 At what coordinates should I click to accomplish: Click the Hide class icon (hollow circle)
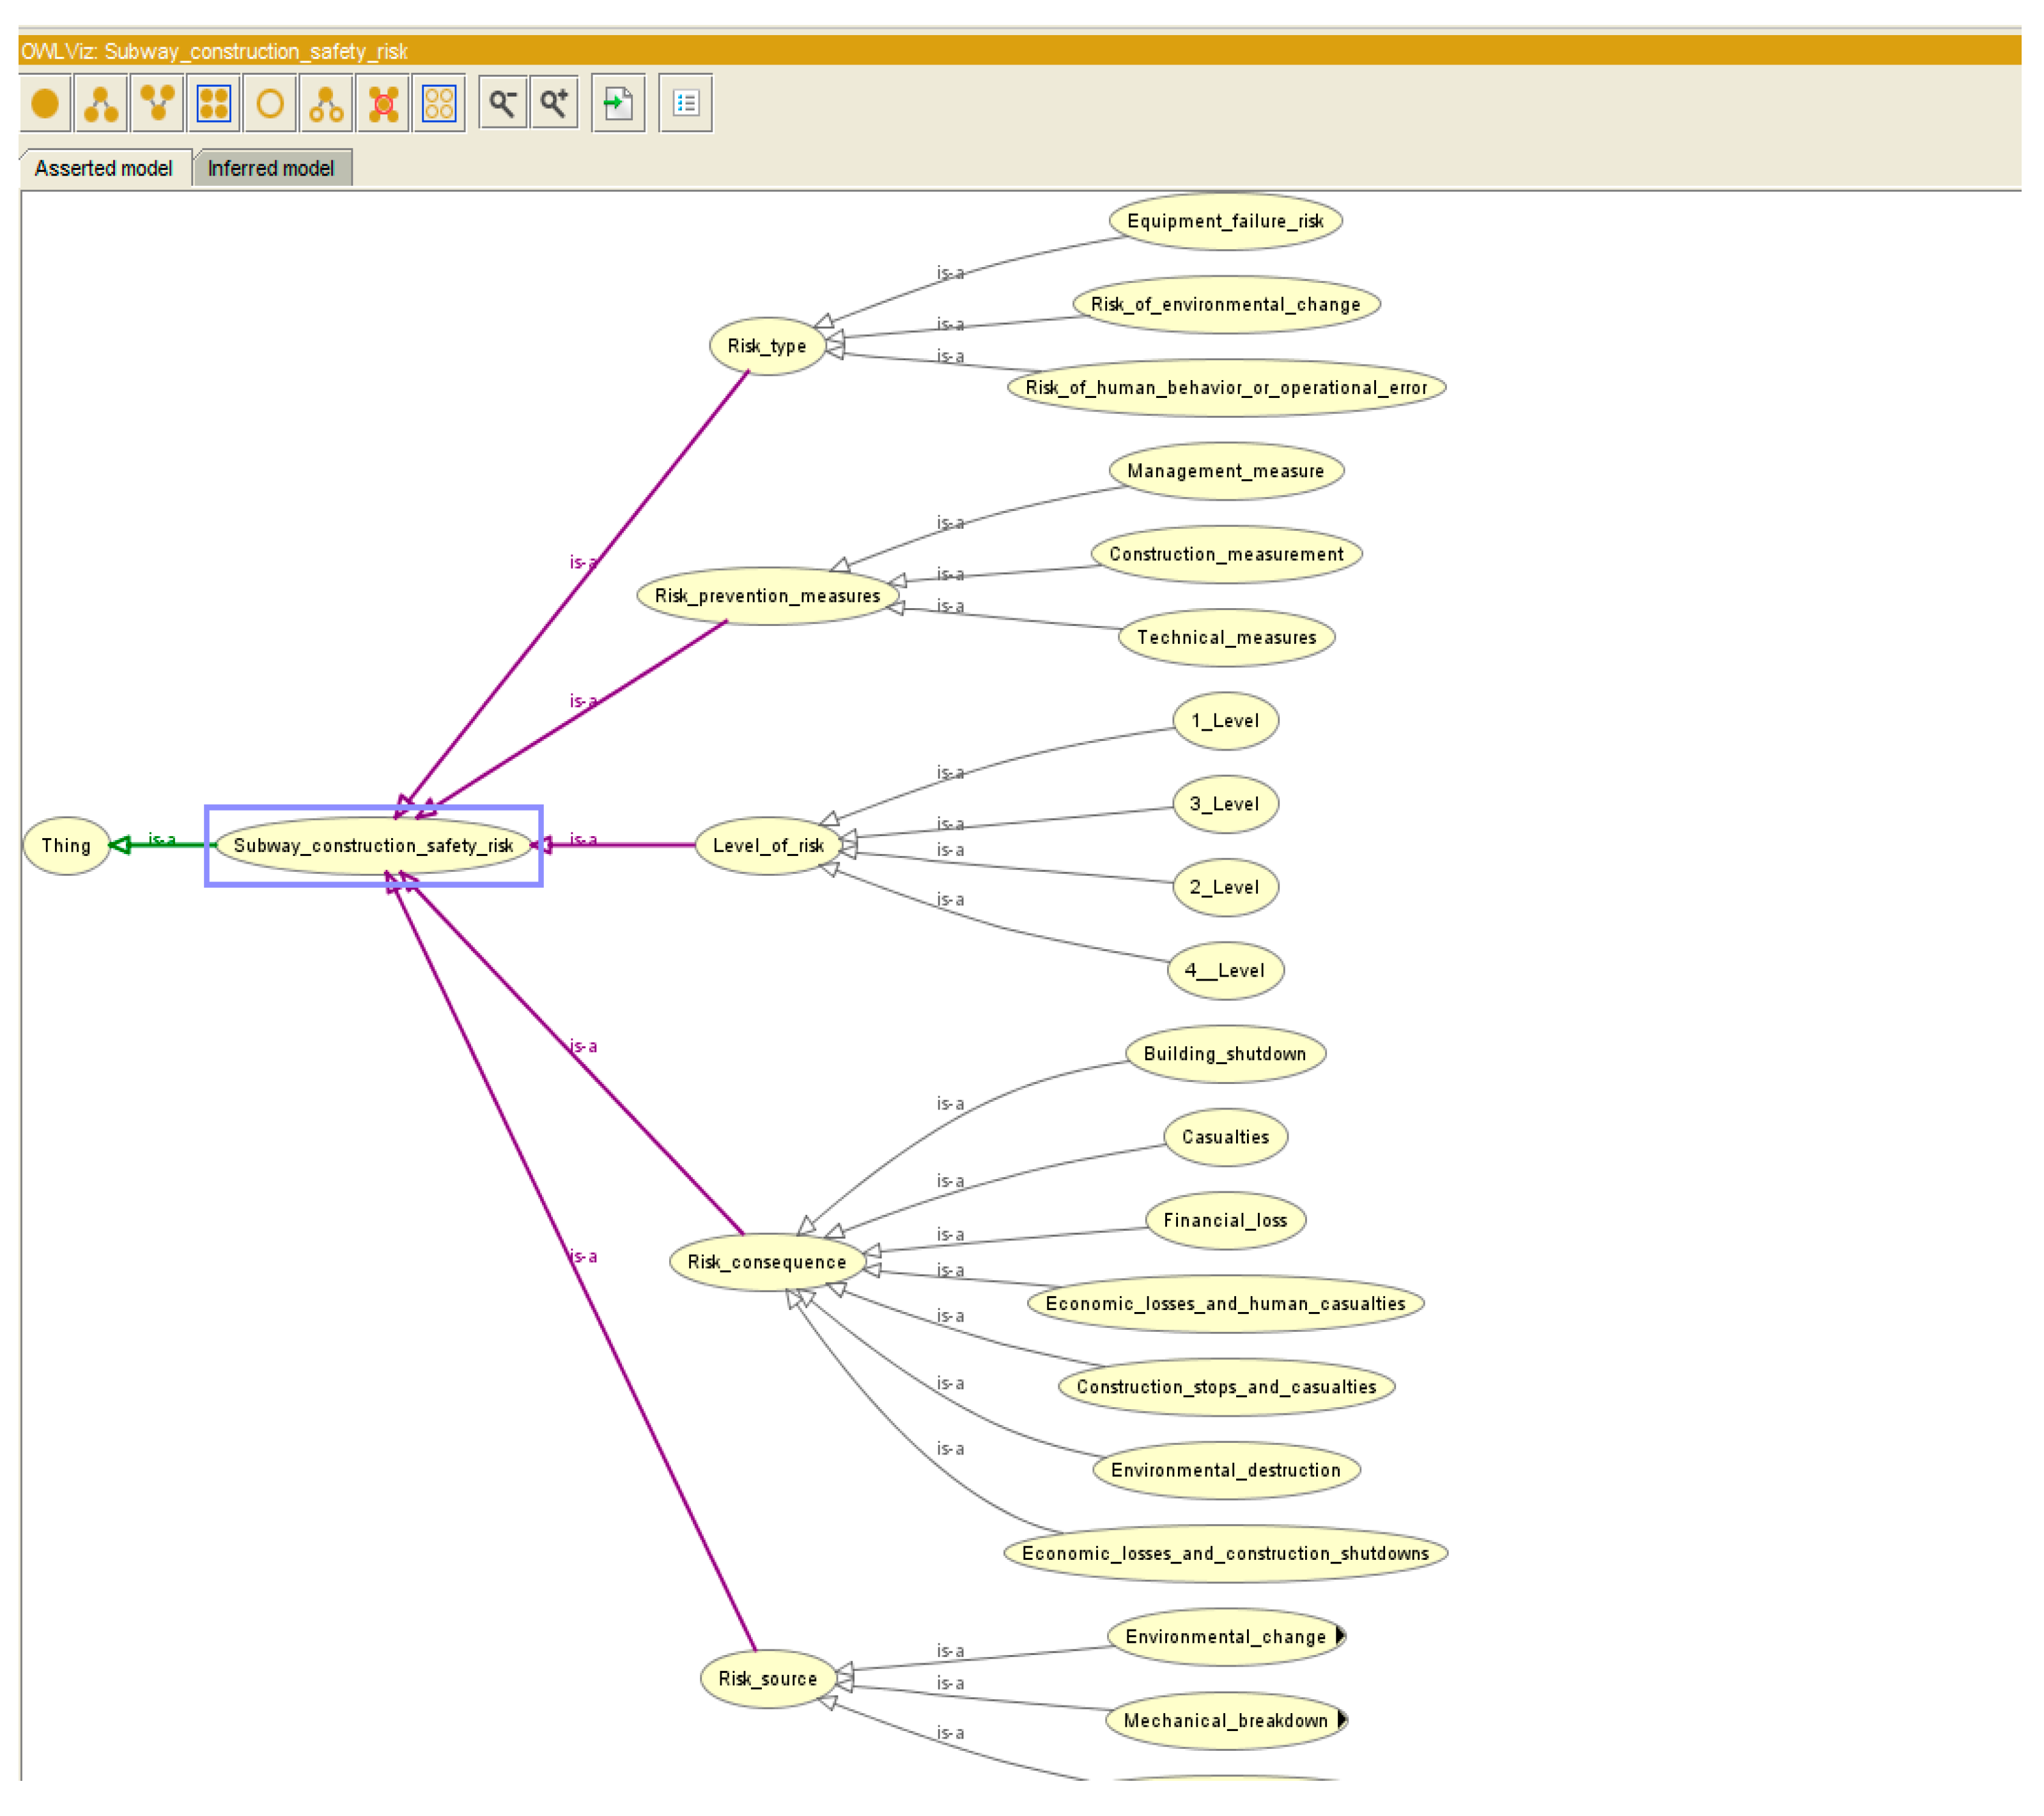[270, 104]
